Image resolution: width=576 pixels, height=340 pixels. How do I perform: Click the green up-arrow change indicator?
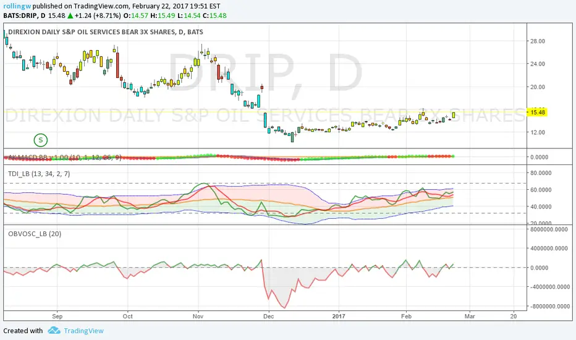(70, 16)
